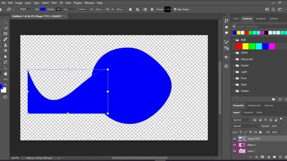287x161 pixels.
Task: Pick the magenta swatch in the RGB group
Action: (272, 47)
